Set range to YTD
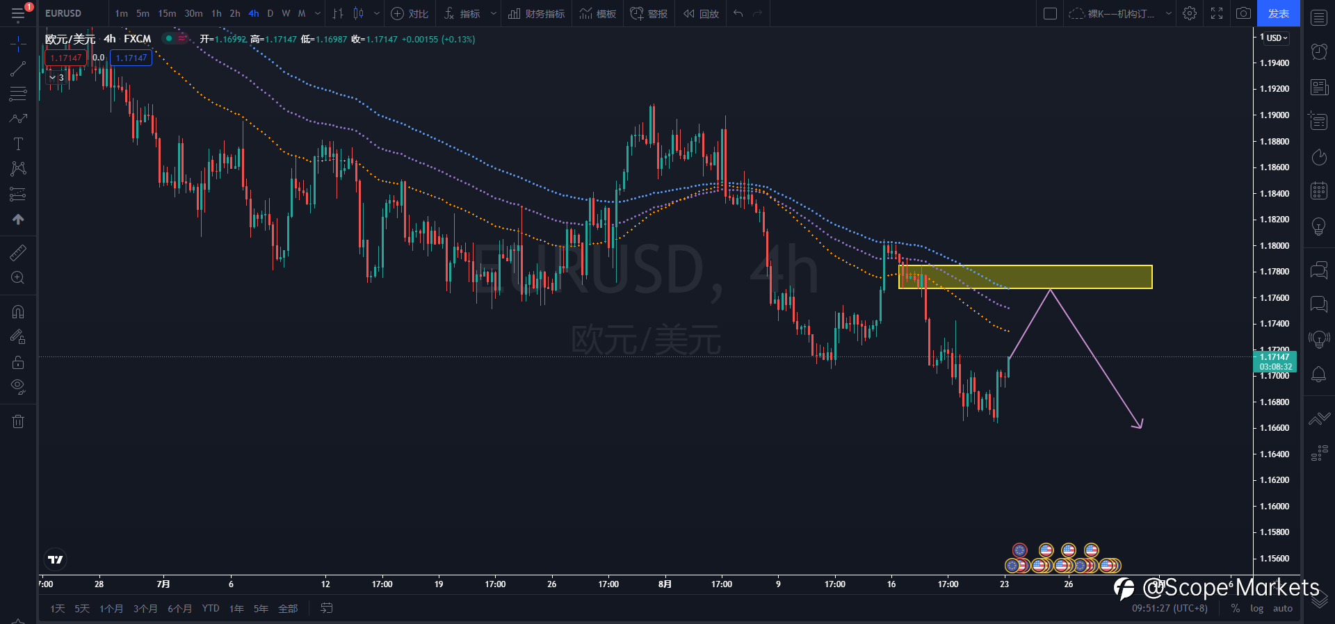The width and height of the screenshot is (1335, 624). [x=211, y=609]
